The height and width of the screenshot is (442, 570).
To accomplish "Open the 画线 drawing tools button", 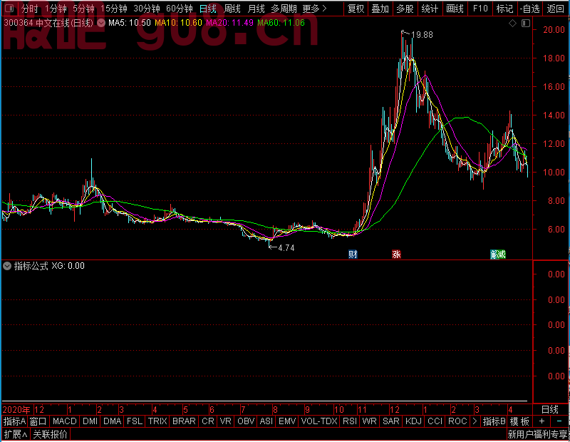I will 455,9.
